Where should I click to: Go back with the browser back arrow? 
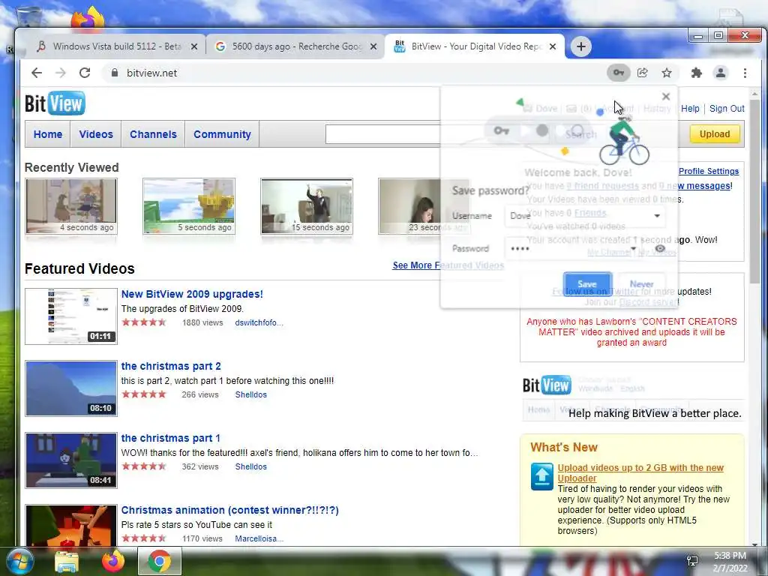coord(37,73)
